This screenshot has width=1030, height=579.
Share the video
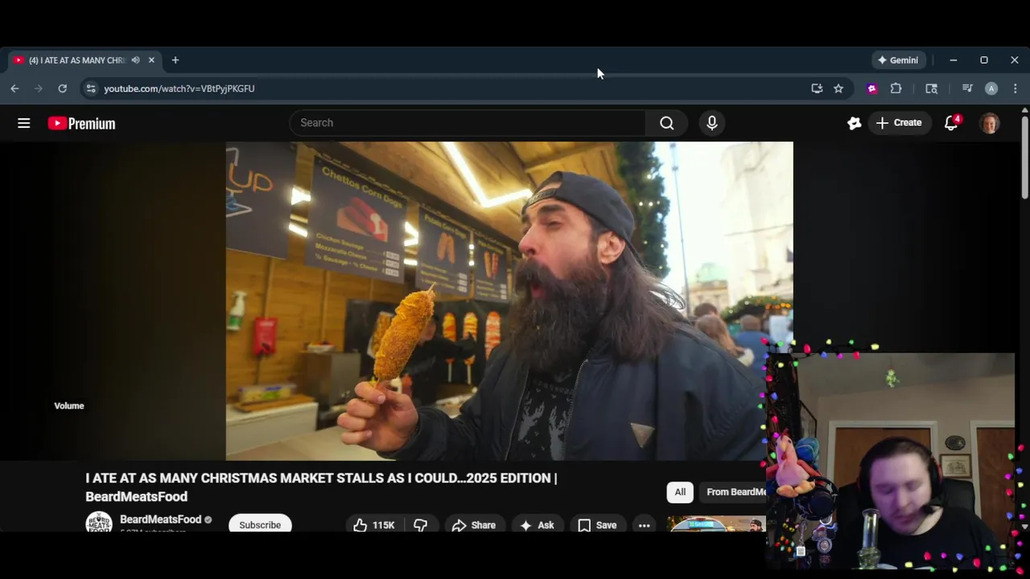(473, 525)
